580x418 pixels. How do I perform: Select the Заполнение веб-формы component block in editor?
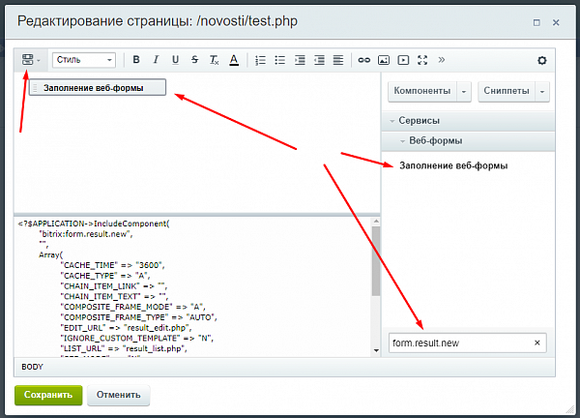click(98, 88)
